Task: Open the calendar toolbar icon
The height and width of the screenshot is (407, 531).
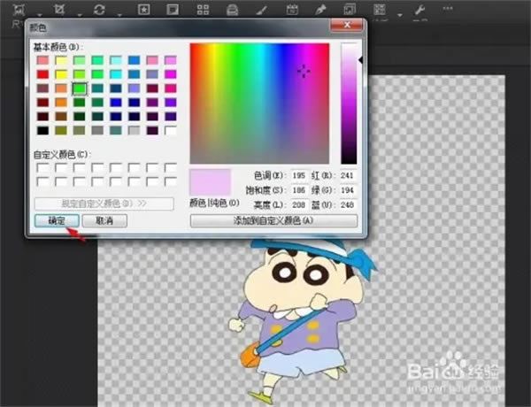Action: tap(291, 10)
